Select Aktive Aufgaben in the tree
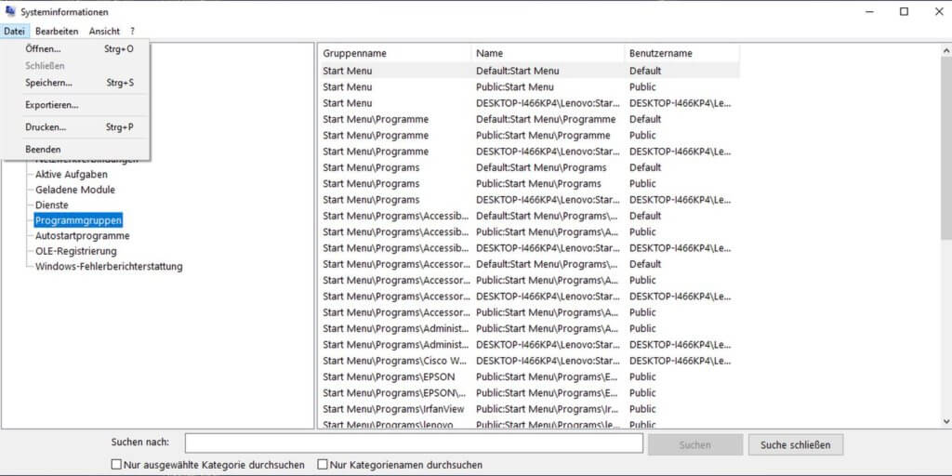Viewport: 952px width, 476px height. [x=71, y=174]
